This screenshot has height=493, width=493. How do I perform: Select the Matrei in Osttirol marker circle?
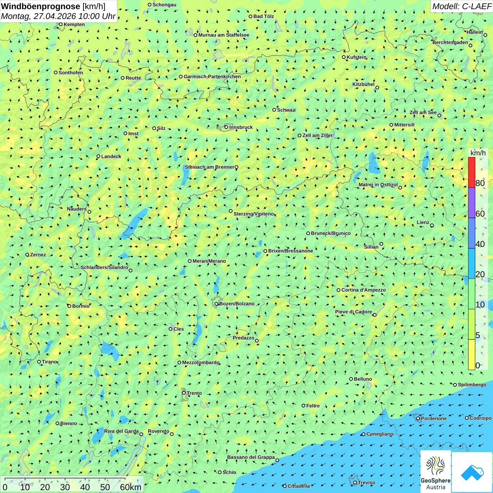pos(400,188)
